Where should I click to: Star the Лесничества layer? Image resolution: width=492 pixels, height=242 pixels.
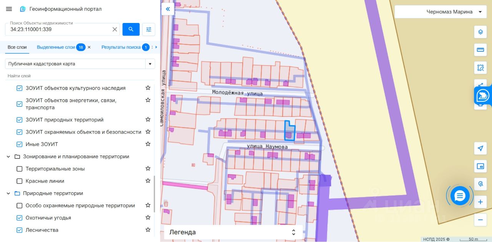point(148,230)
